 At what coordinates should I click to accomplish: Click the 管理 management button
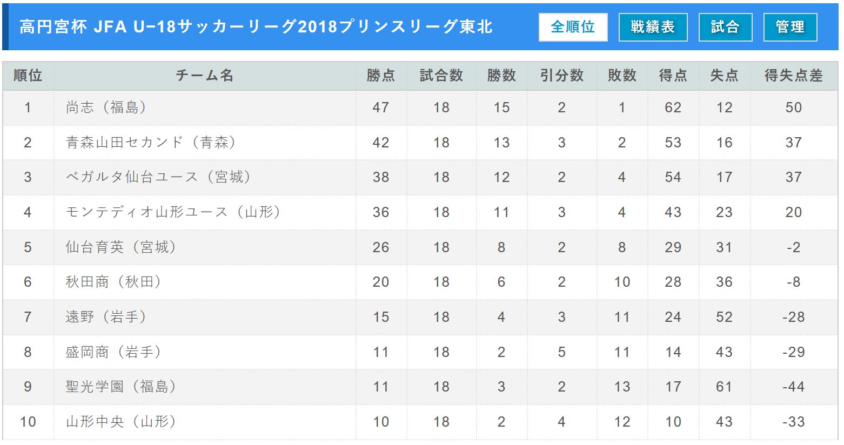790,27
